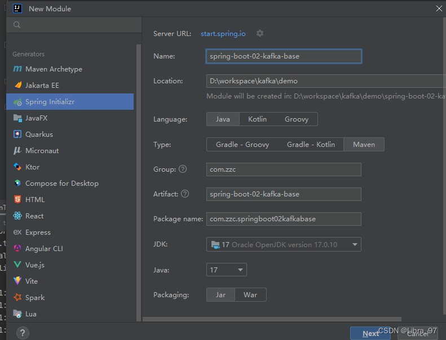
Task: Click the Spark star icon
Action: [17, 297]
